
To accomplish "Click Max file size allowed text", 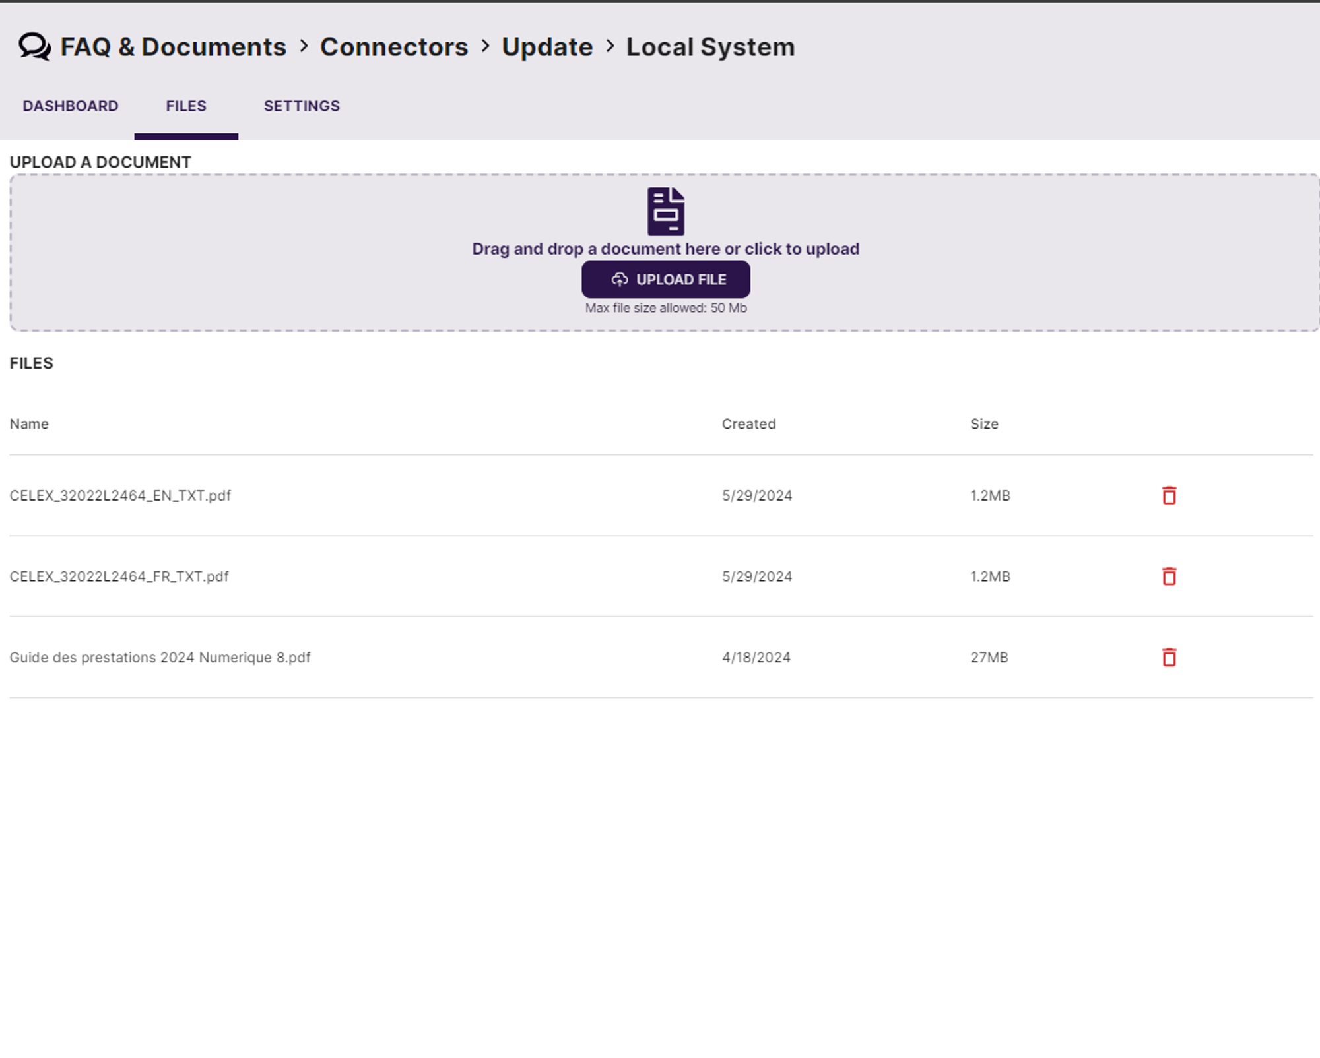I will (x=666, y=308).
